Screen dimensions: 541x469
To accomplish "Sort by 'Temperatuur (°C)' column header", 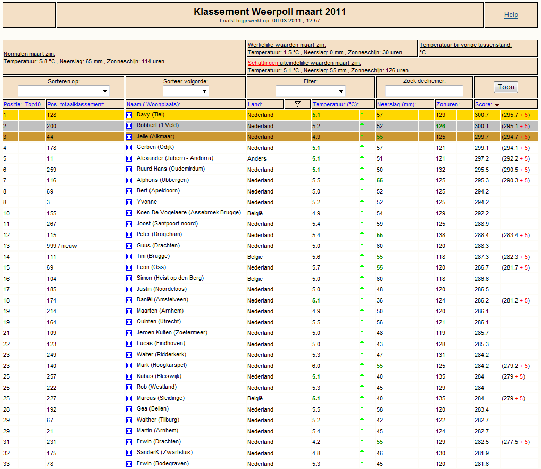I will click(335, 104).
